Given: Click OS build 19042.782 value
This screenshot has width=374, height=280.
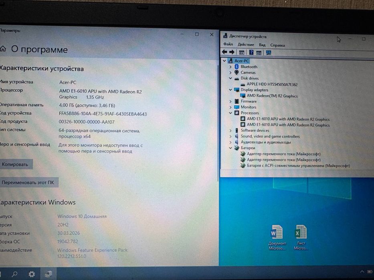Looking at the screenshot, I should 68,242.
